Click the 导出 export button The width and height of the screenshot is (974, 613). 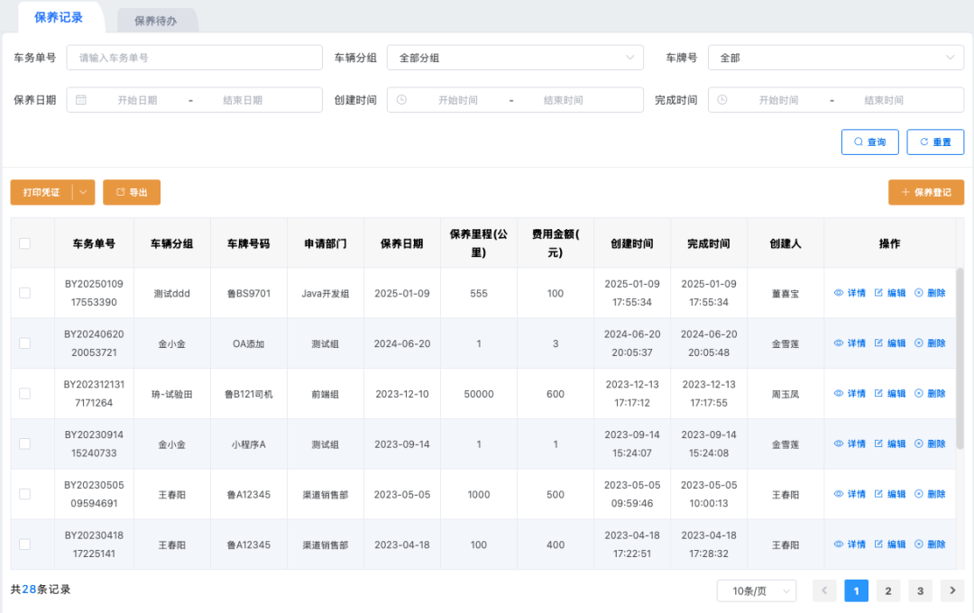coord(132,193)
